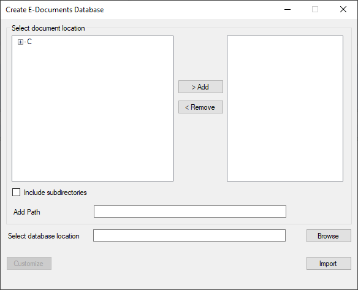Start the Import of documents
358x290 pixels.
coord(329,263)
